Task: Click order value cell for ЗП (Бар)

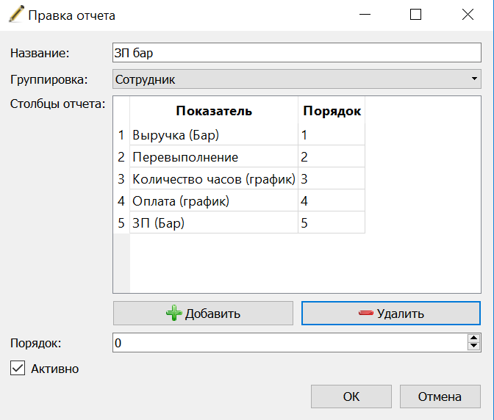Action: 332,222
